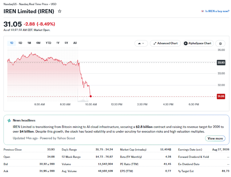Select the 1D chart range

coord(12,43)
